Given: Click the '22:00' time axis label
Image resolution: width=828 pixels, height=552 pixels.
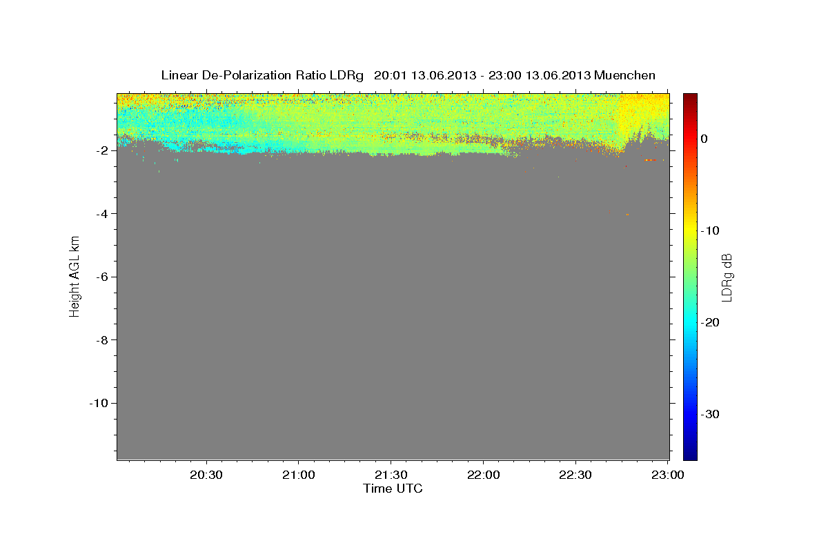Looking at the screenshot, I should 483,475.
